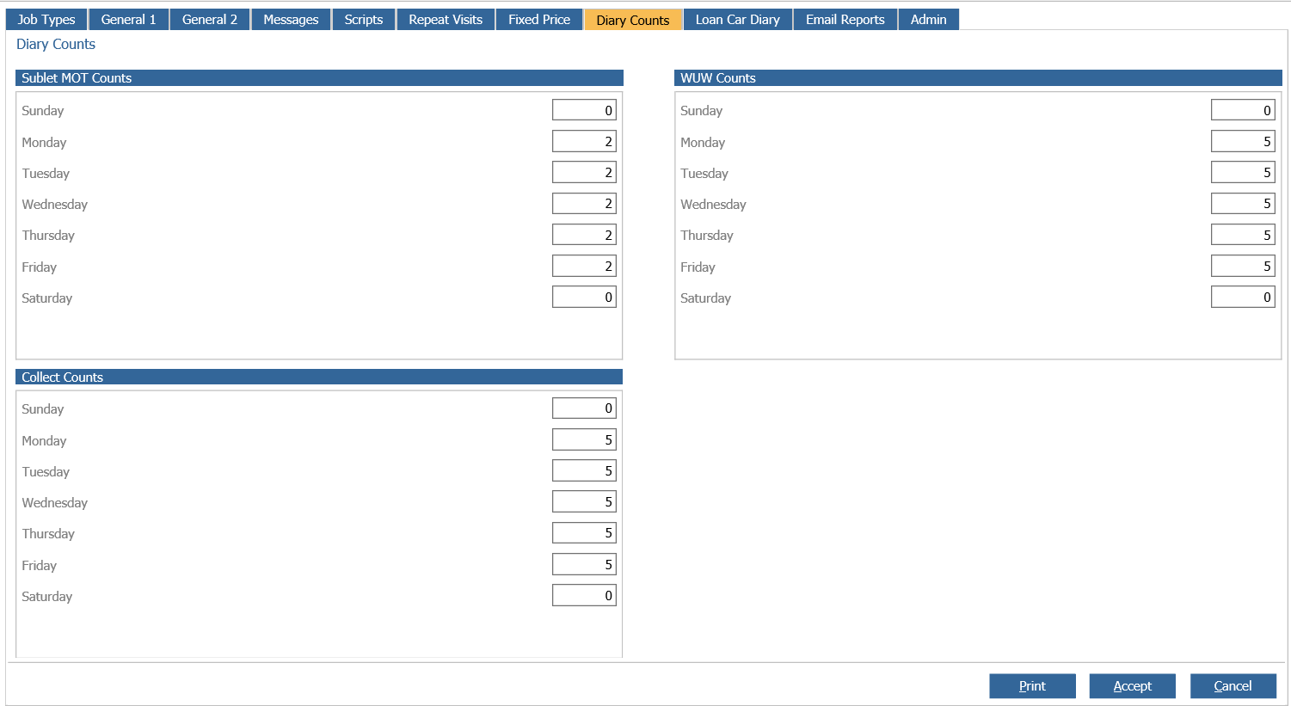Select Collect Counts Friday field
Screen dimensions: 1291x706
point(584,564)
